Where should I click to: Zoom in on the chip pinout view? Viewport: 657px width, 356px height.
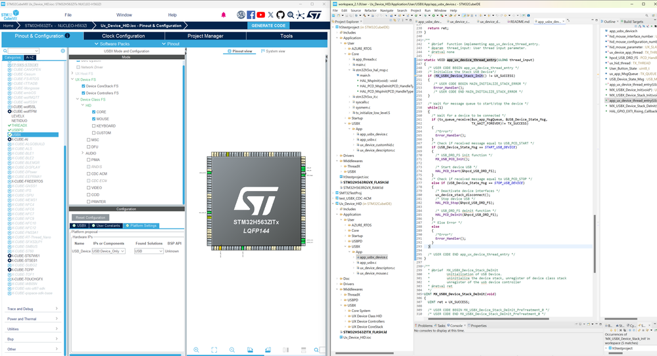point(196,349)
